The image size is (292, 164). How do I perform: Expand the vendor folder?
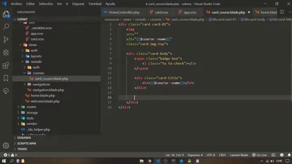(18, 123)
